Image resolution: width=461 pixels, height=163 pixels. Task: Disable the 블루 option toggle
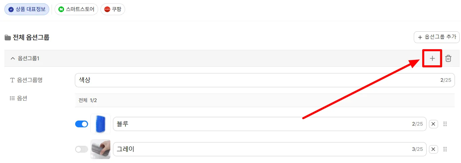click(x=81, y=124)
